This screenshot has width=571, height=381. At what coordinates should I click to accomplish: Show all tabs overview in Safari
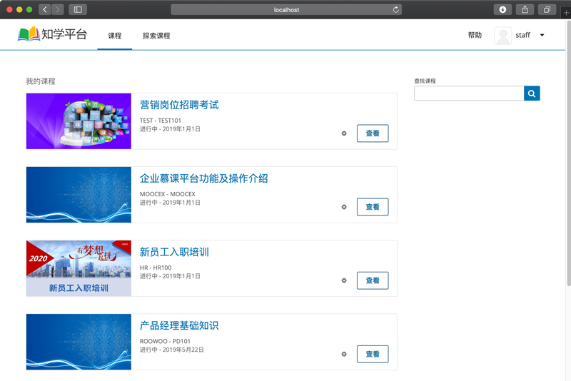[547, 9]
